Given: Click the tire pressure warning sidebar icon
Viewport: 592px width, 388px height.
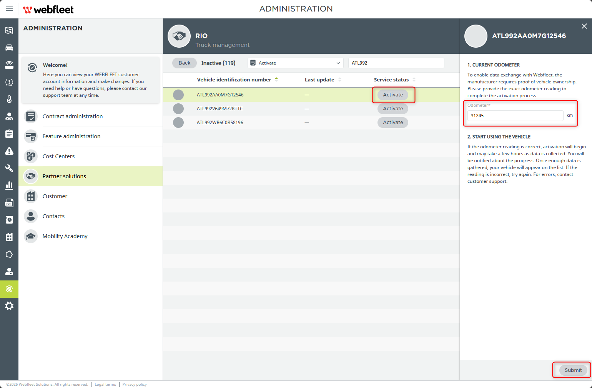Looking at the screenshot, I should click(9, 82).
